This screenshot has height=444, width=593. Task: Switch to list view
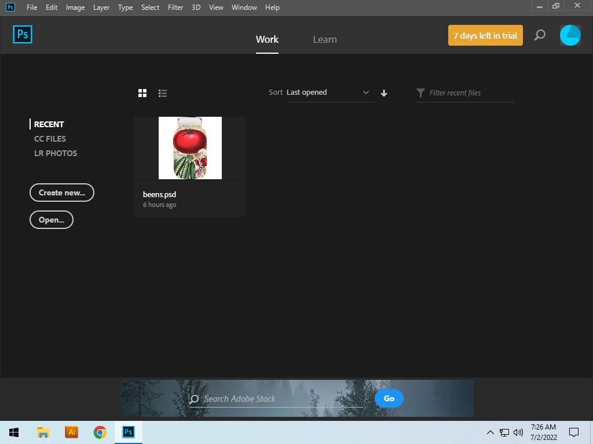click(163, 92)
